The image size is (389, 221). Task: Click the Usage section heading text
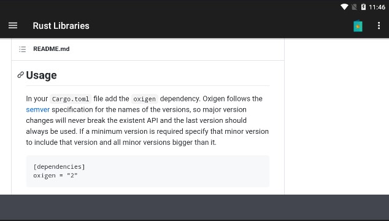click(x=42, y=76)
